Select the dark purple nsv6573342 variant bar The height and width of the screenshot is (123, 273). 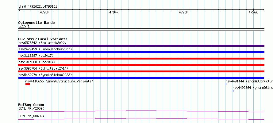141,46
